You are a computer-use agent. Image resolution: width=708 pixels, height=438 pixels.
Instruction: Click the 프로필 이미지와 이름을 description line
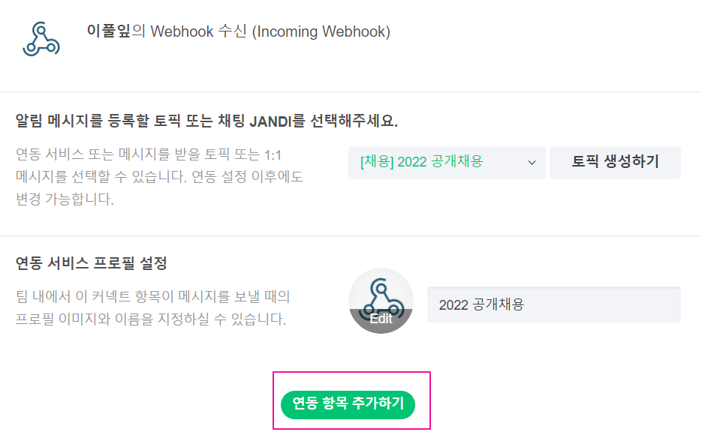[150, 319]
